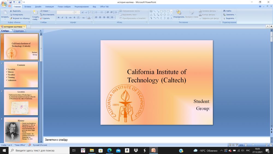Open line spacing options
Screen dimensions: 273x154
[116, 12]
